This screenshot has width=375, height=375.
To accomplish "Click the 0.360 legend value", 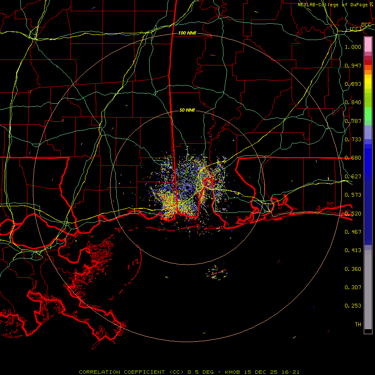I will 353,269.
